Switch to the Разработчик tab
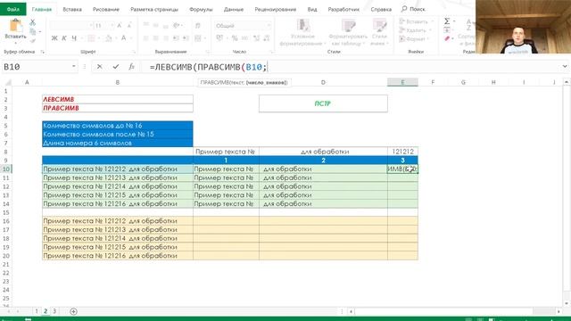The width and height of the screenshot is (571, 321). pos(343,9)
